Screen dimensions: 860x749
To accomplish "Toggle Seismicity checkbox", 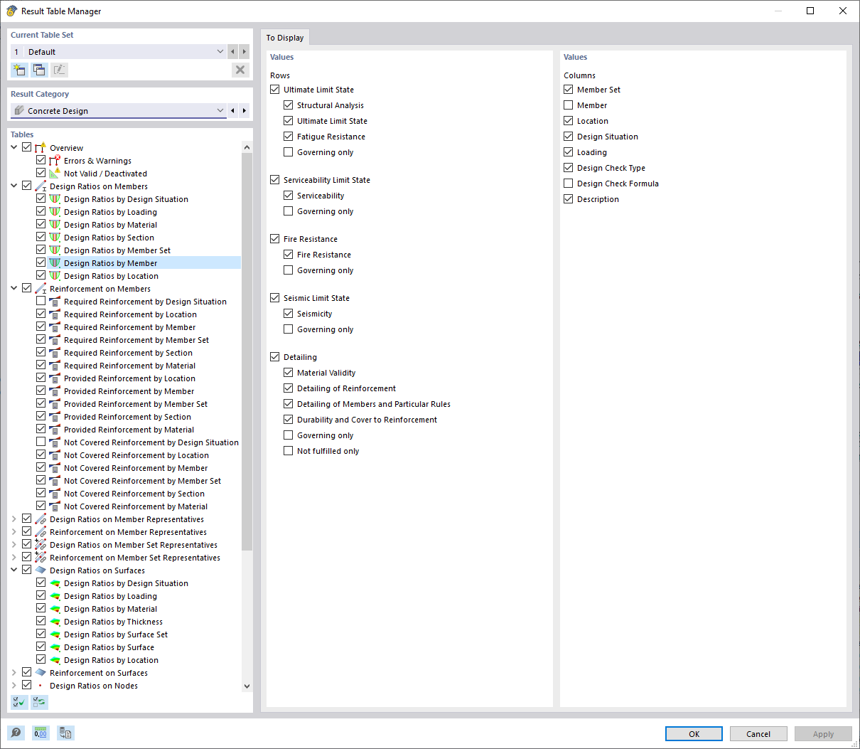I will tap(289, 314).
